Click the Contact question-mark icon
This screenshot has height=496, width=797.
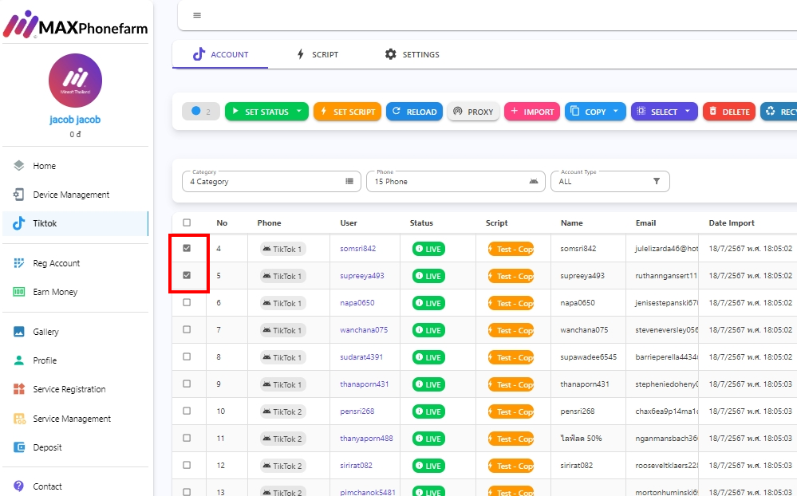pyautogui.click(x=19, y=486)
